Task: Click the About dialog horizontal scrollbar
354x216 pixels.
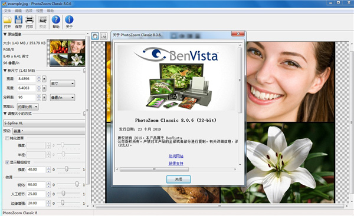Action: pyautogui.click(x=154, y=169)
